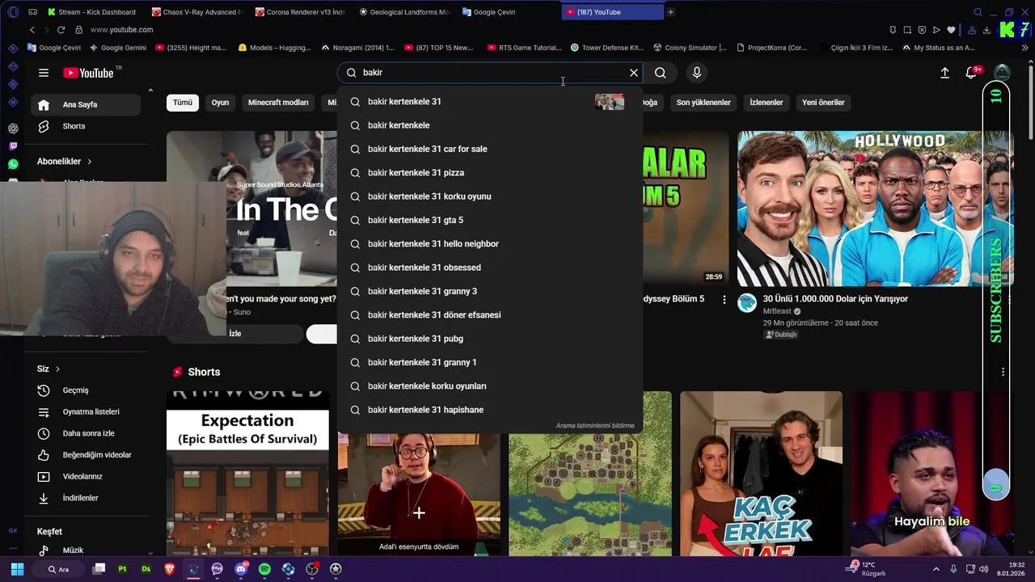1035x582 pixels.
Task: Choose 'bakir kertenkele 31 korku oyunu' suggestion
Action: 490,196
